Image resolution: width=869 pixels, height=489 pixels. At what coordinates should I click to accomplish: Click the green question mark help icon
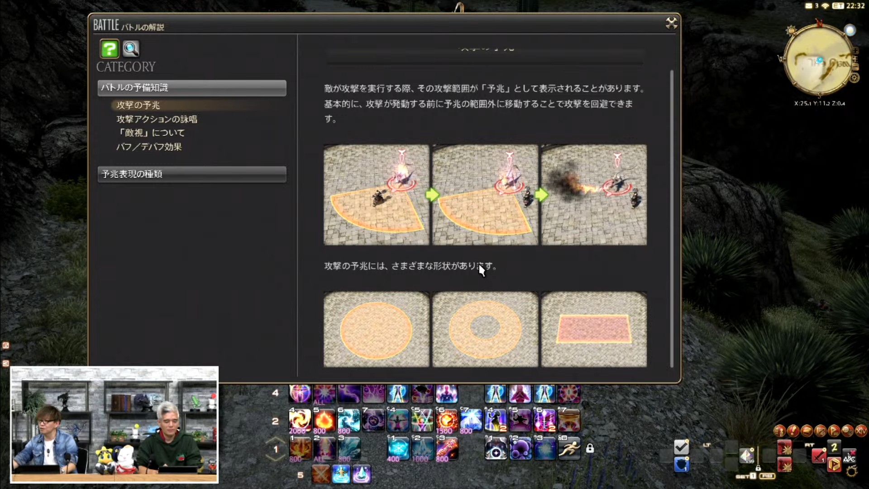pyautogui.click(x=109, y=48)
